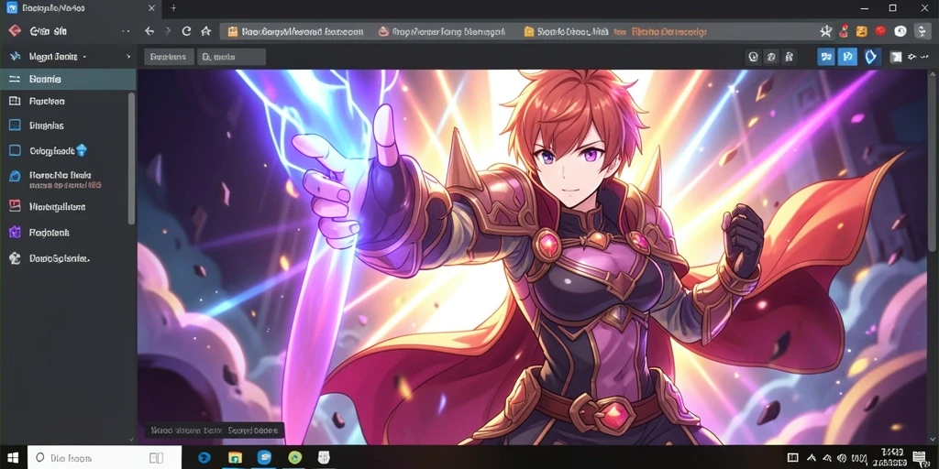Open the white app icon on the taskbar
The image size is (939, 469).
[324, 458]
